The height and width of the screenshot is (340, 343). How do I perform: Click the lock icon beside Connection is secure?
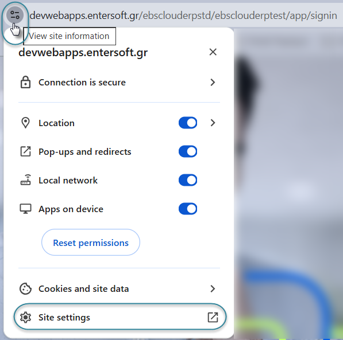pos(26,82)
